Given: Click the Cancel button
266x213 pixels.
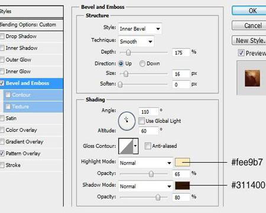Looking at the screenshot, I should point(249,25).
